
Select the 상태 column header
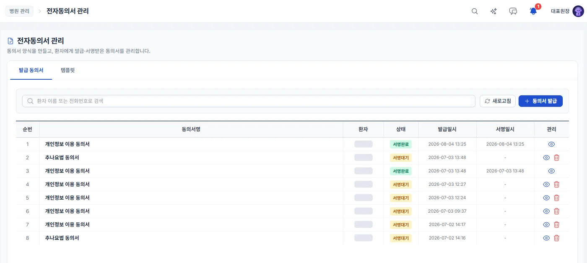[401, 129]
